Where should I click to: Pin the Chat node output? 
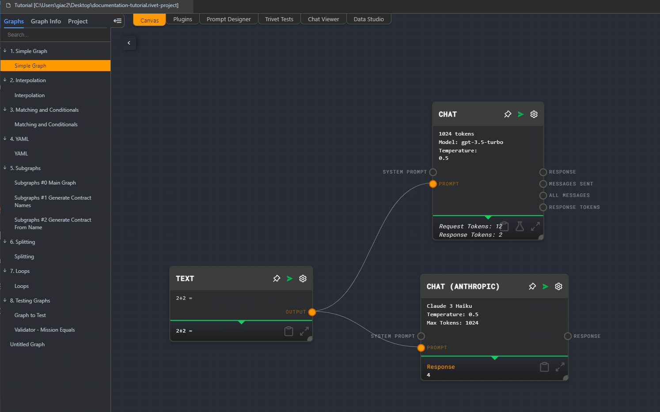click(508, 114)
